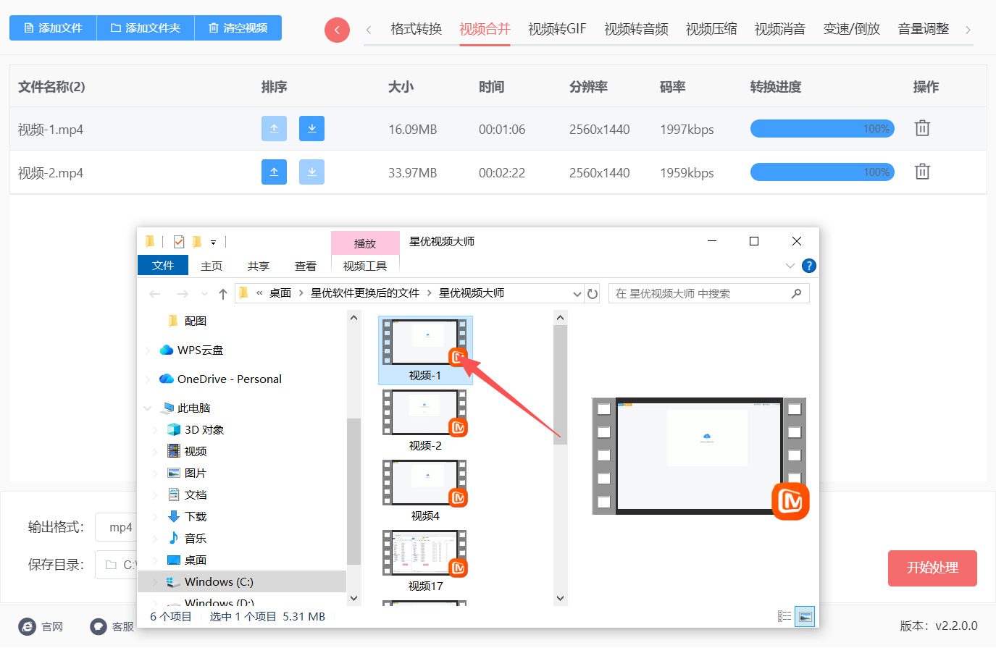Viewport: 996px width, 648px height.
Task: Open the 文件 menu in Explorer
Action: [x=163, y=266]
